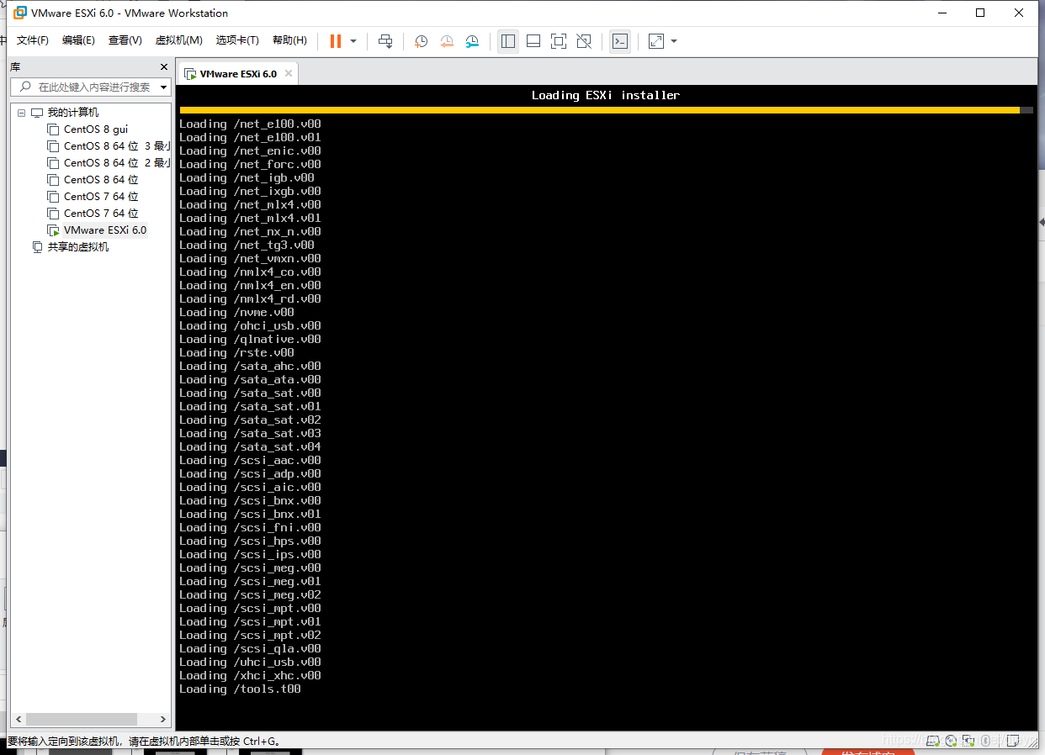Select CentOS 8 64 位 2 最小 VM
This screenshot has width=1045, height=755.
pyautogui.click(x=117, y=163)
